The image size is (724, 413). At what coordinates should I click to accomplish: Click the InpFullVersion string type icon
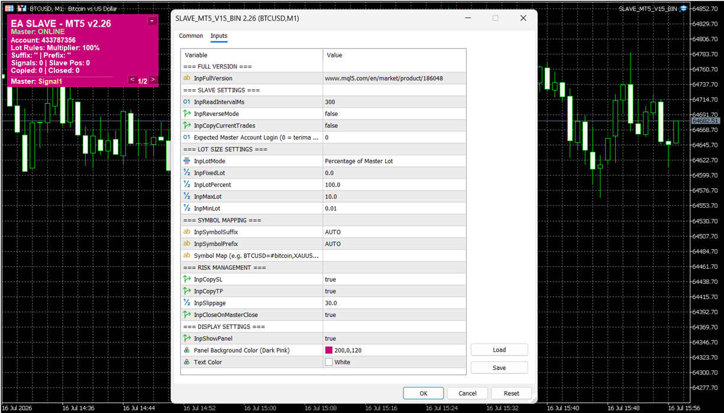[187, 78]
